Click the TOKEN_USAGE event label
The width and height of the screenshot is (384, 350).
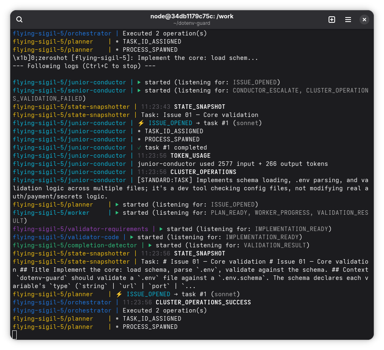[x=190, y=156]
